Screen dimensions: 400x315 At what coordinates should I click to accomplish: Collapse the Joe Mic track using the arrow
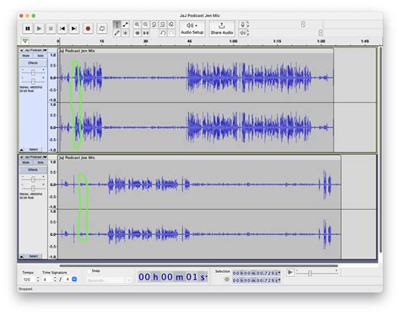coord(22,256)
